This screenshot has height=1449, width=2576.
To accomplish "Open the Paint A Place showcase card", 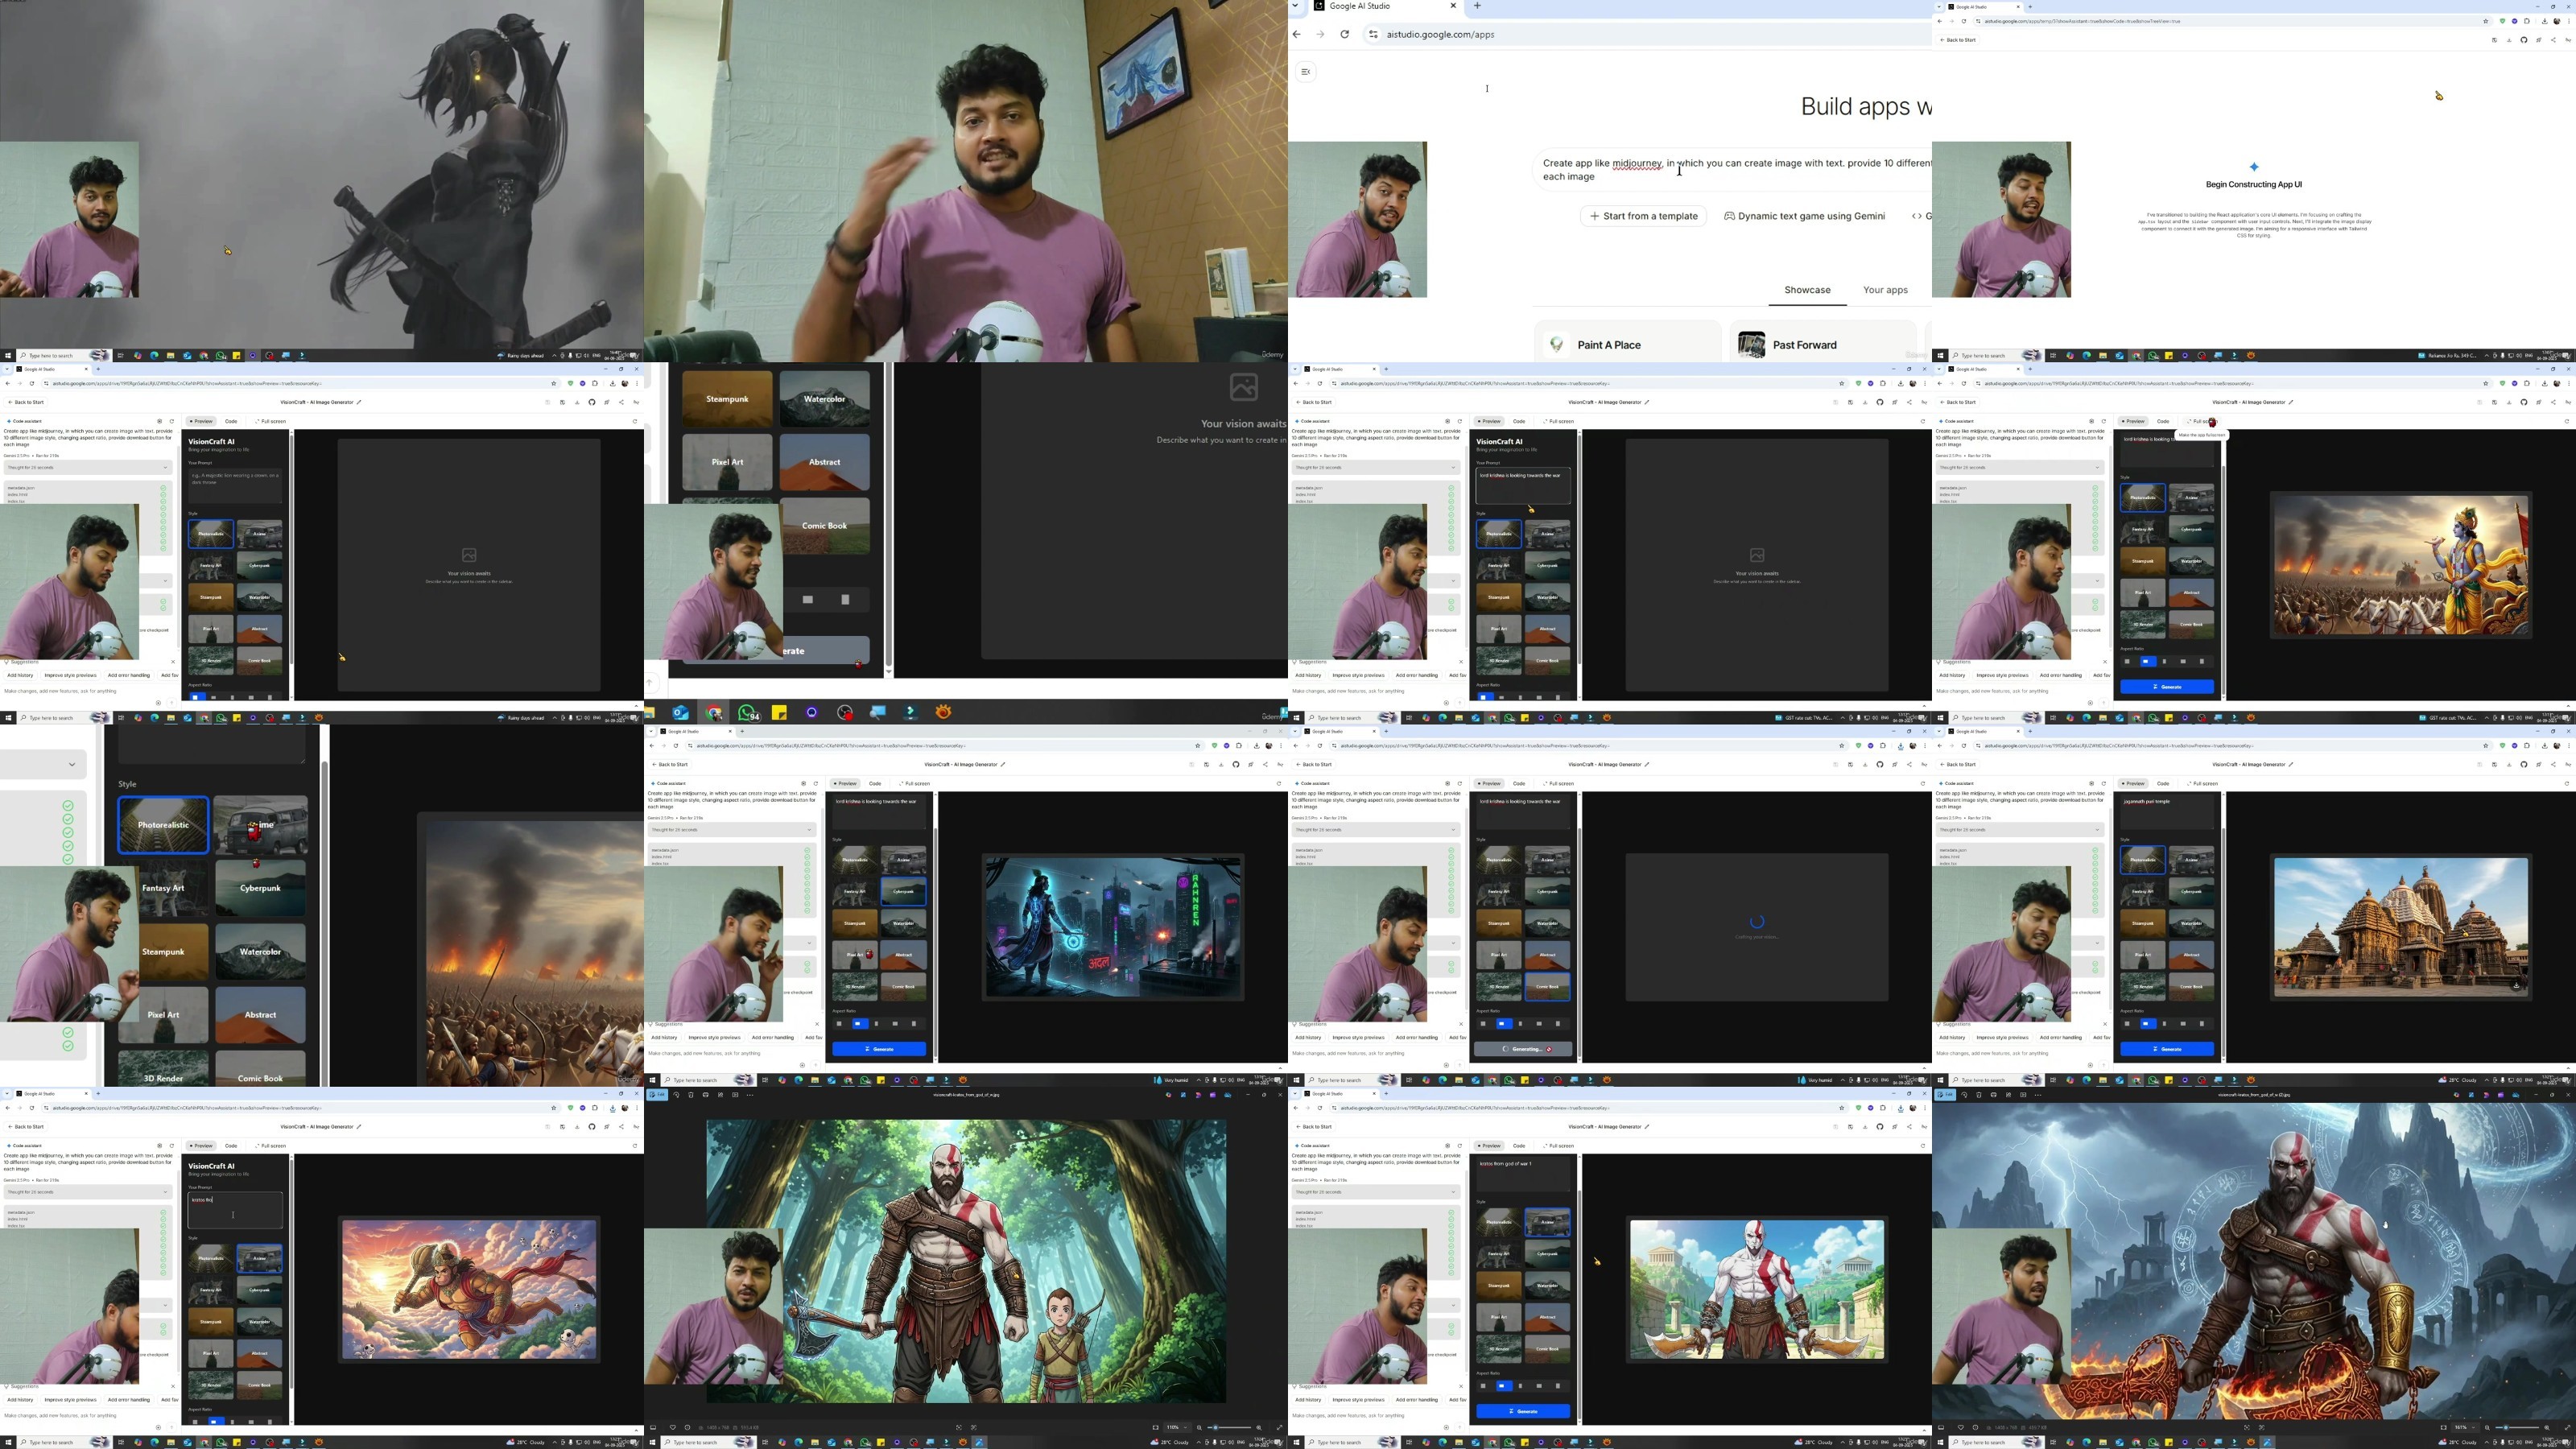I will pyautogui.click(x=1628, y=342).
